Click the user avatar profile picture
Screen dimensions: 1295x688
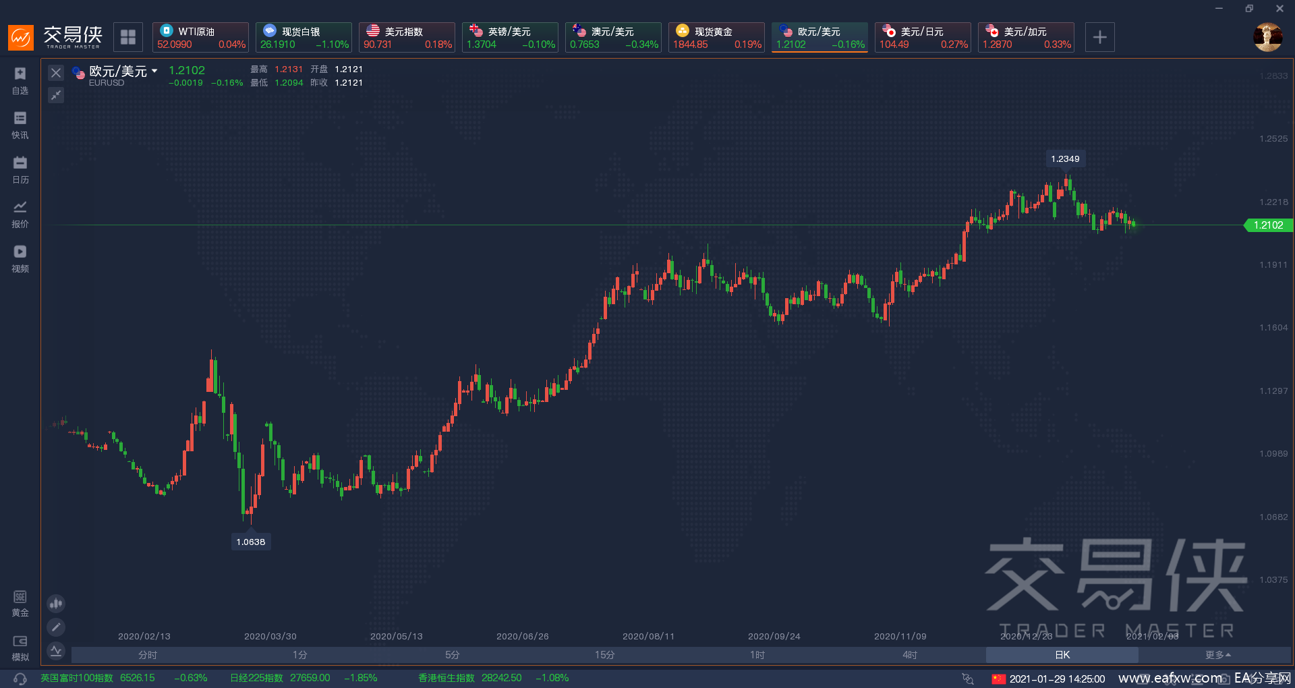tap(1267, 37)
